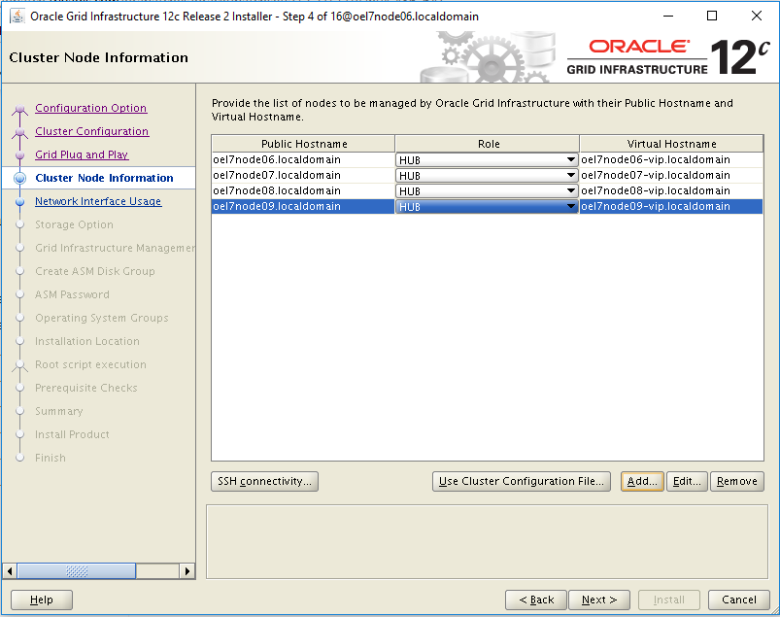The width and height of the screenshot is (780, 617).
Task: Click the Java icon in title bar
Action: click(x=17, y=17)
